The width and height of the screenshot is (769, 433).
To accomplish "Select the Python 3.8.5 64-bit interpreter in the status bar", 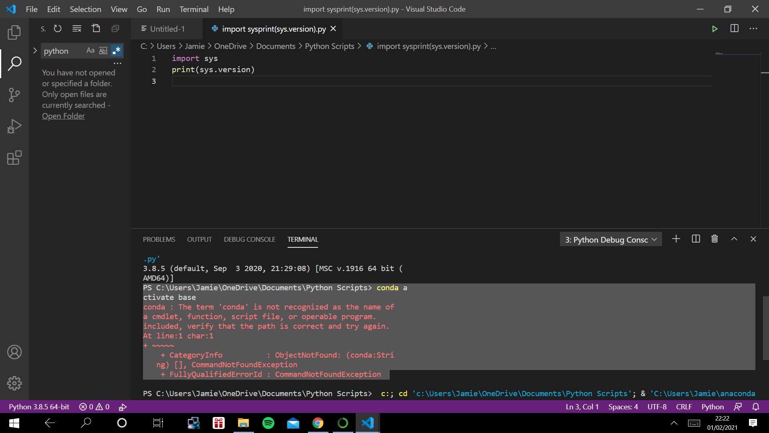I will click(x=38, y=407).
